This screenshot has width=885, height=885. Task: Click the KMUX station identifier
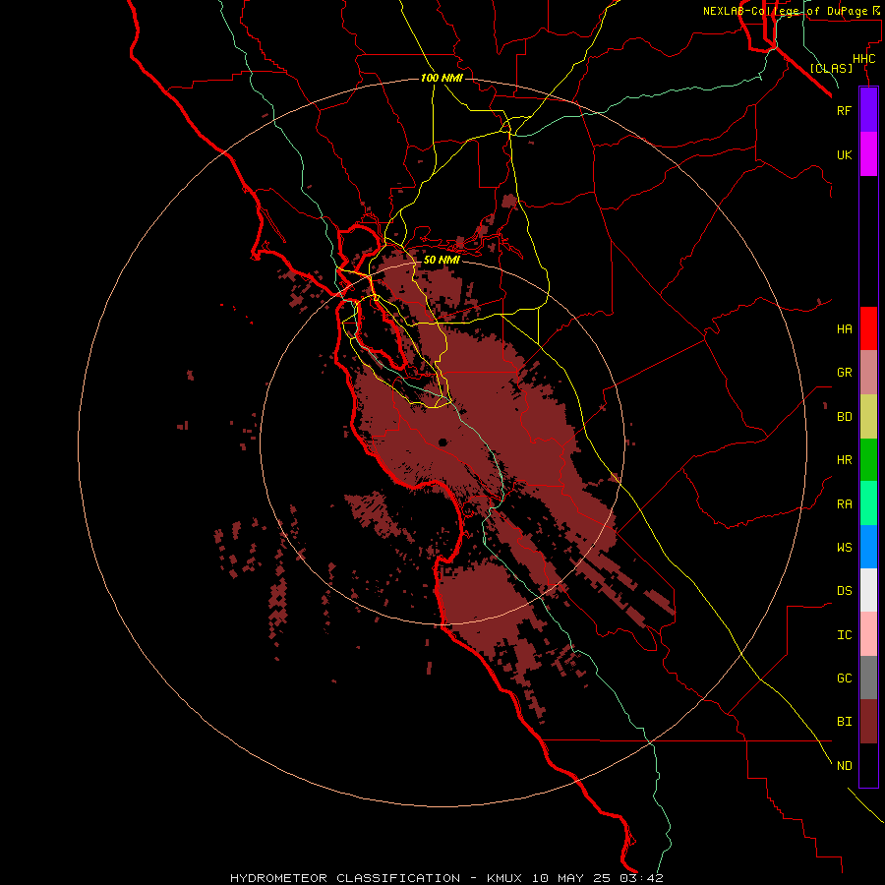coord(504,878)
